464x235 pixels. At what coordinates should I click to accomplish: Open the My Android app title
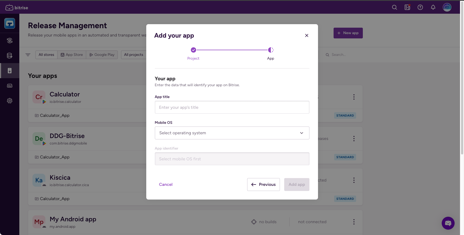73,219
